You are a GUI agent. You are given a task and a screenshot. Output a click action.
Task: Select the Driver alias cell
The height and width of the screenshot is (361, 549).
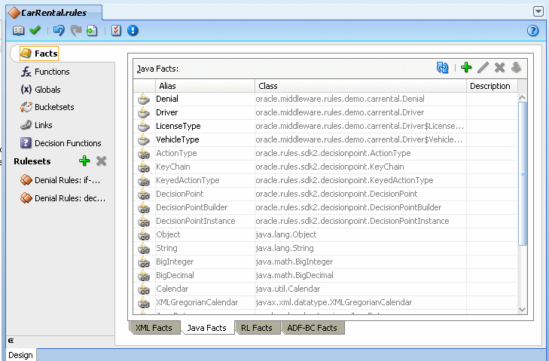tap(205, 112)
